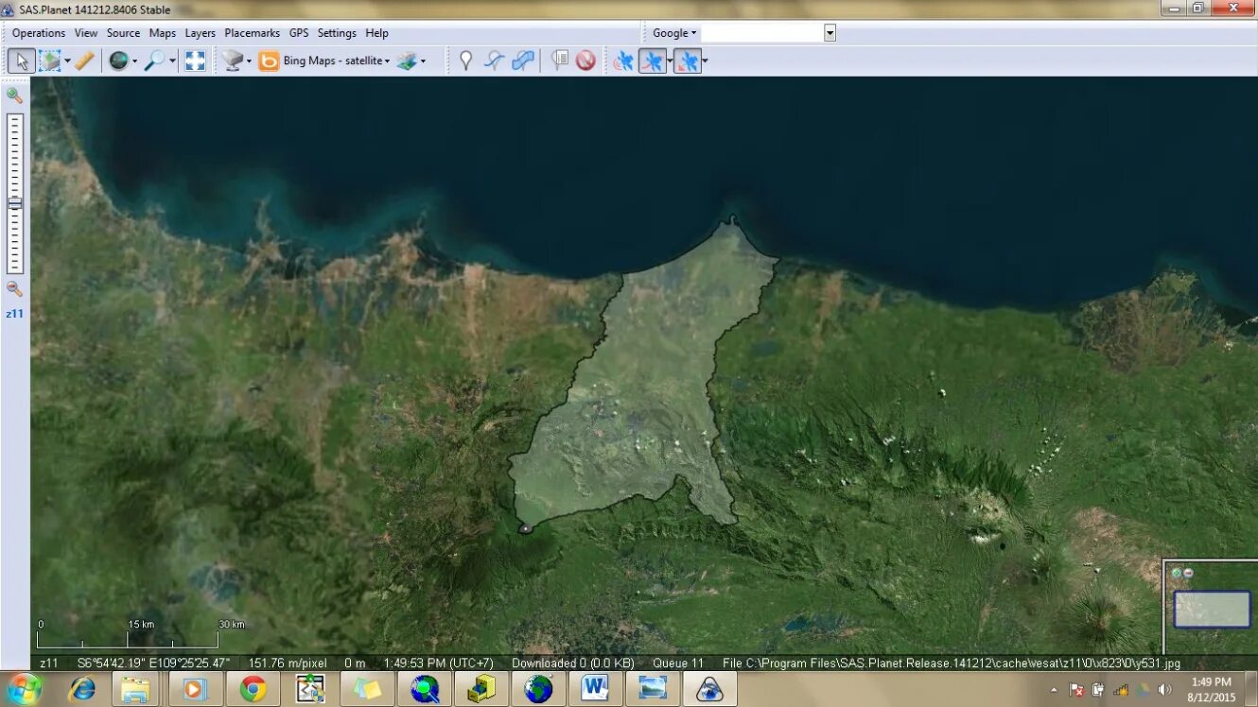Image resolution: width=1258 pixels, height=707 pixels.
Task: Select the add path tool
Action: coord(494,60)
